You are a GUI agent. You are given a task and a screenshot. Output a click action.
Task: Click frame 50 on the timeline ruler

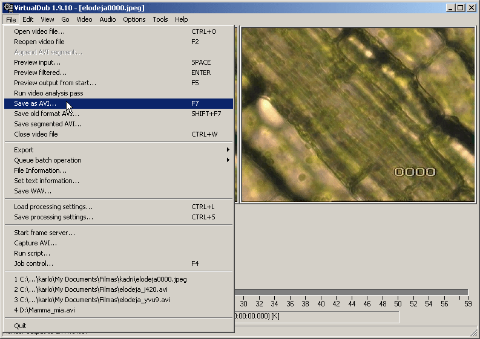tap(398, 303)
